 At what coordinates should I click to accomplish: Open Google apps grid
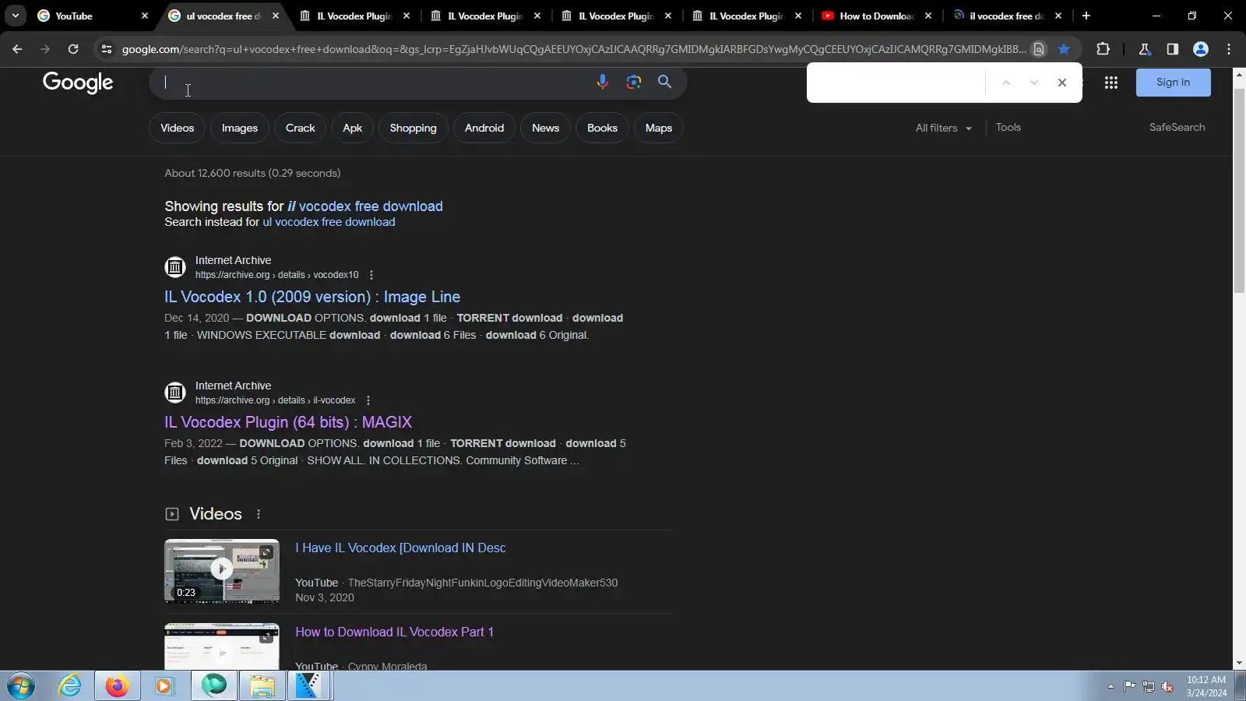point(1111,83)
